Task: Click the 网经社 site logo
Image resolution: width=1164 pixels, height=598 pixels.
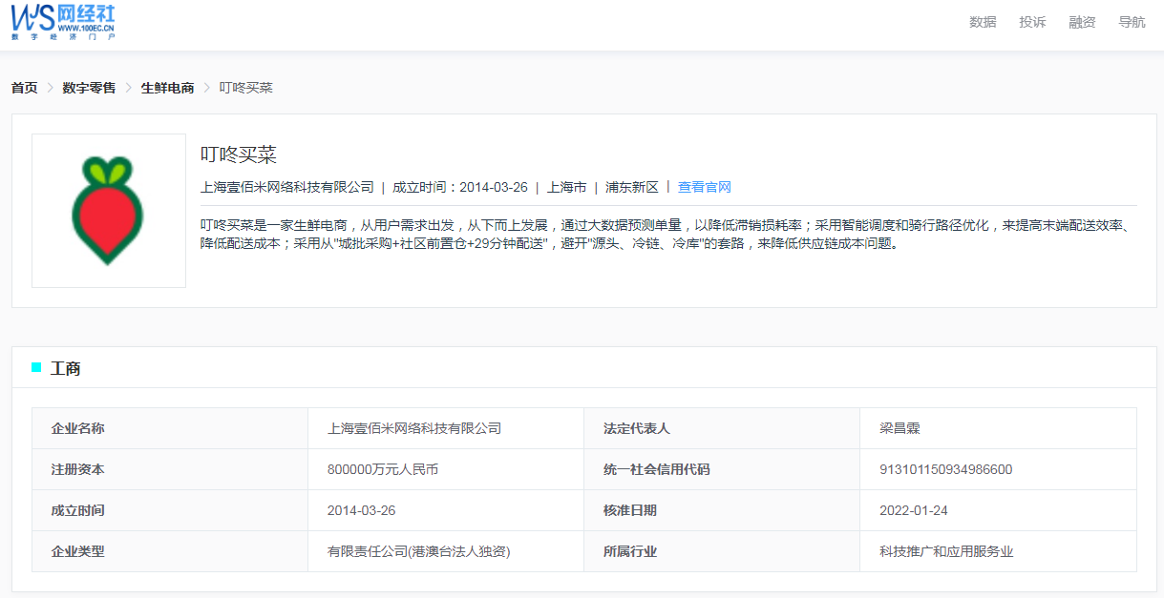Action: pyautogui.click(x=63, y=22)
